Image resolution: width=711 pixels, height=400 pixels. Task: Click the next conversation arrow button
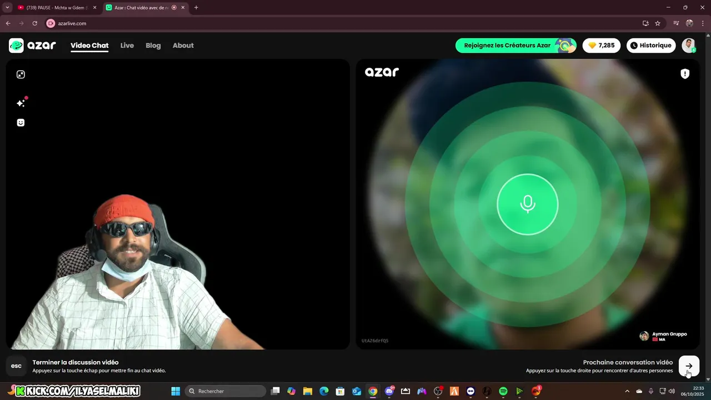tap(689, 366)
